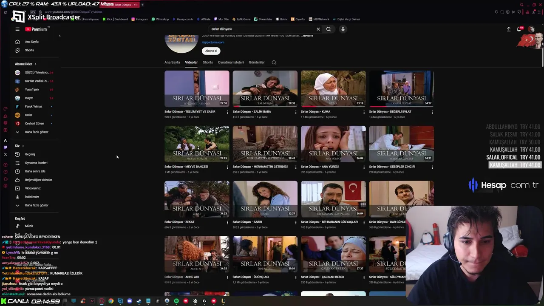Open the Oynatma listeleri channel tab
This screenshot has width=544, height=306.
[231, 62]
